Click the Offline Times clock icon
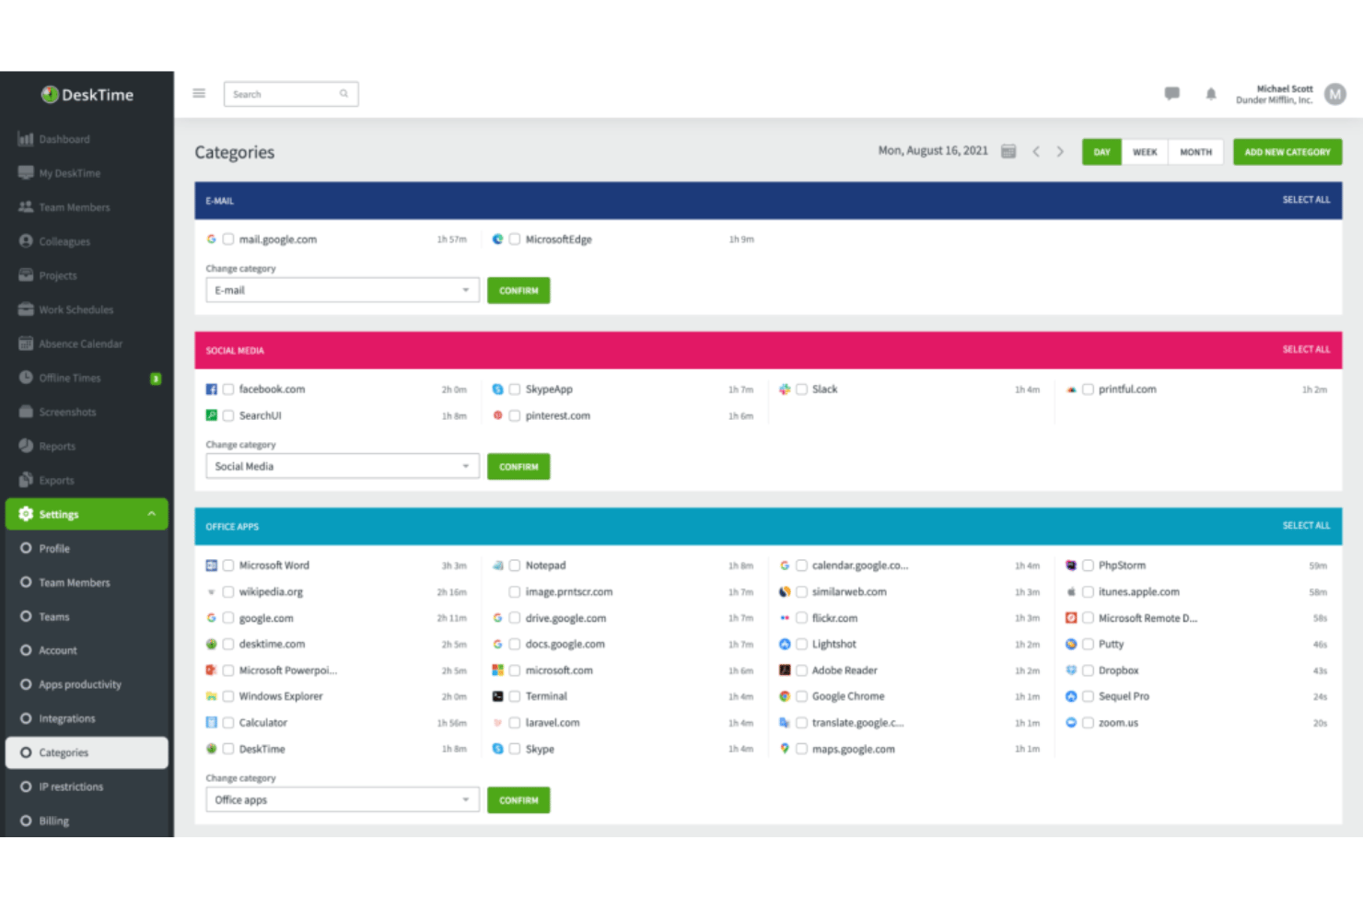 (x=26, y=378)
